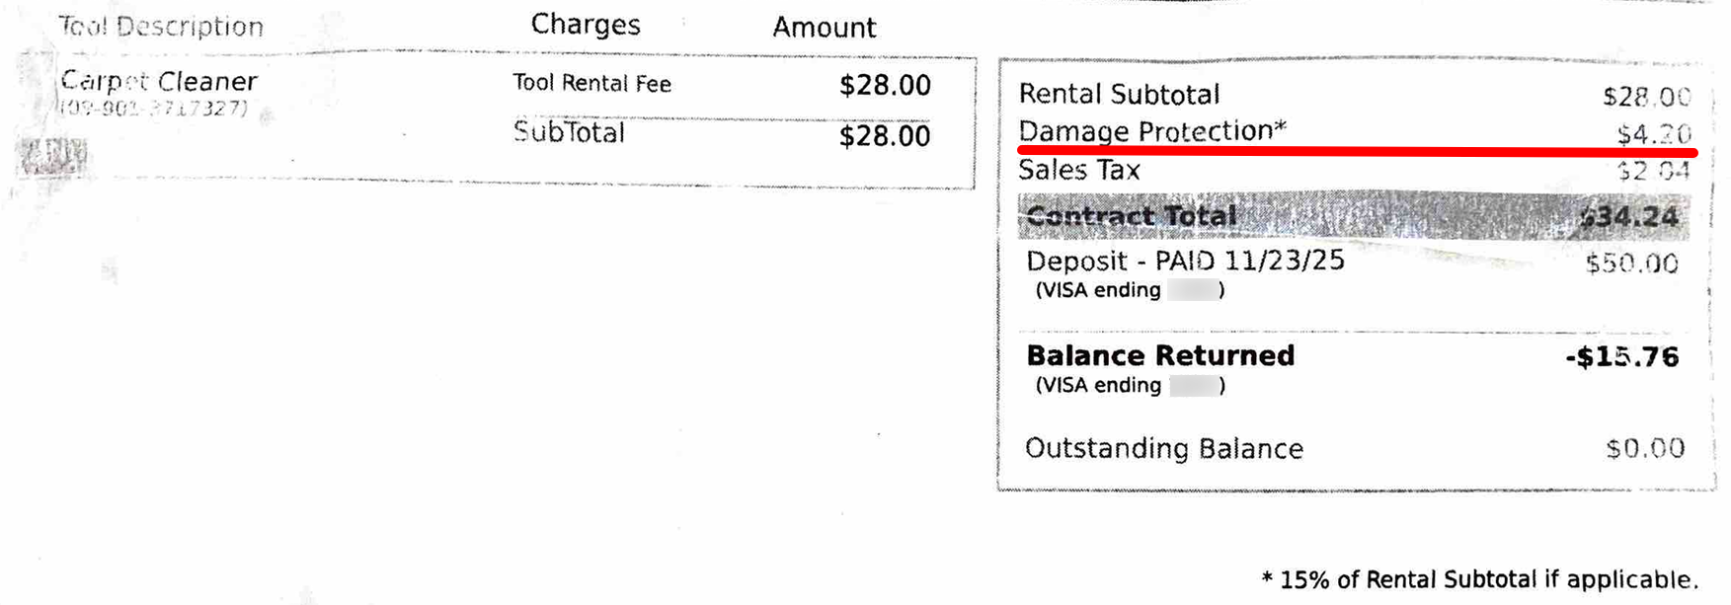This screenshot has height=605, width=1731.
Task: Click the "Charges" column header
Action: pos(586,25)
